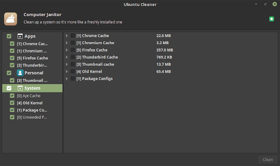Click the green star icon in header

271,19
